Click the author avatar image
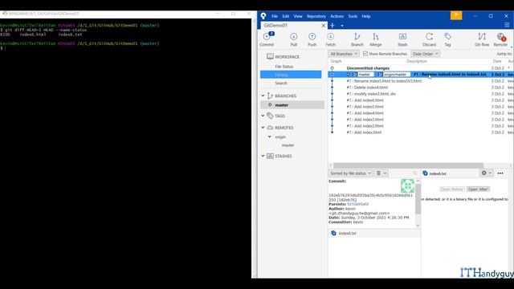This screenshot has height=289, width=514. [x=407, y=185]
